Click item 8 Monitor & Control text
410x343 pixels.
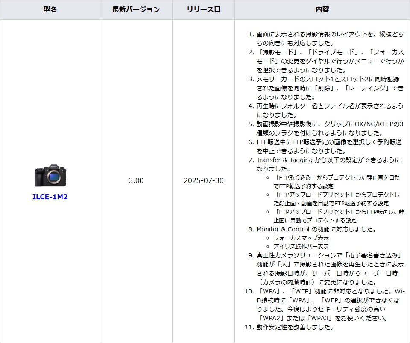coord(316,229)
